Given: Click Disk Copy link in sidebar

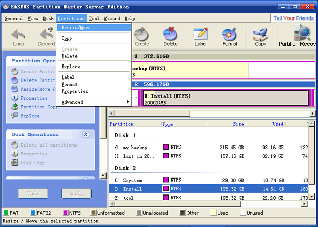Looking at the screenshot, I should point(33,163).
